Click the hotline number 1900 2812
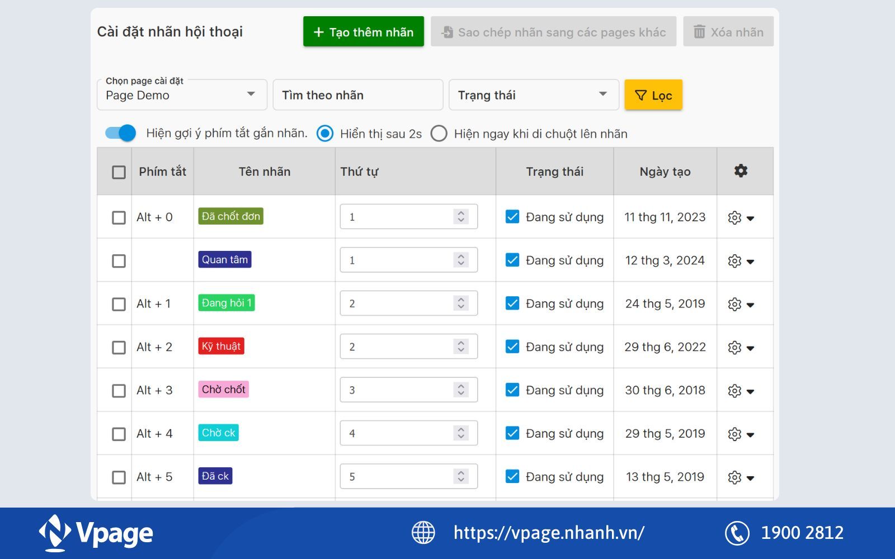The image size is (895, 559). (x=802, y=533)
